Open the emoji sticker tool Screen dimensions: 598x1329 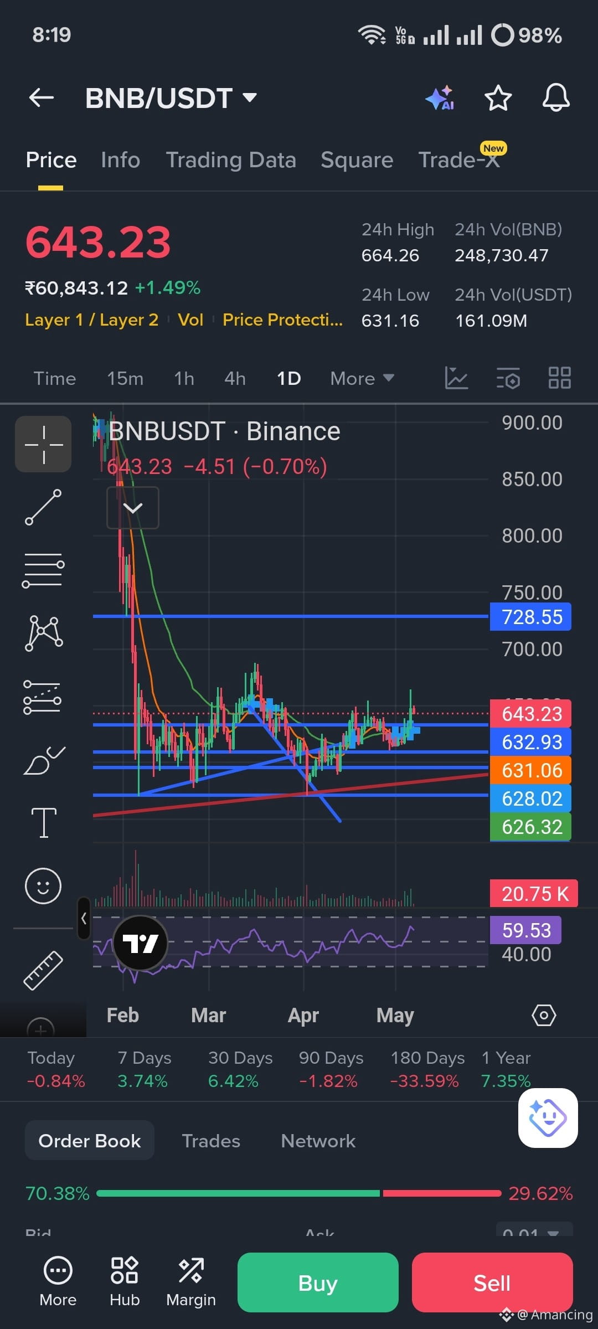click(x=43, y=886)
